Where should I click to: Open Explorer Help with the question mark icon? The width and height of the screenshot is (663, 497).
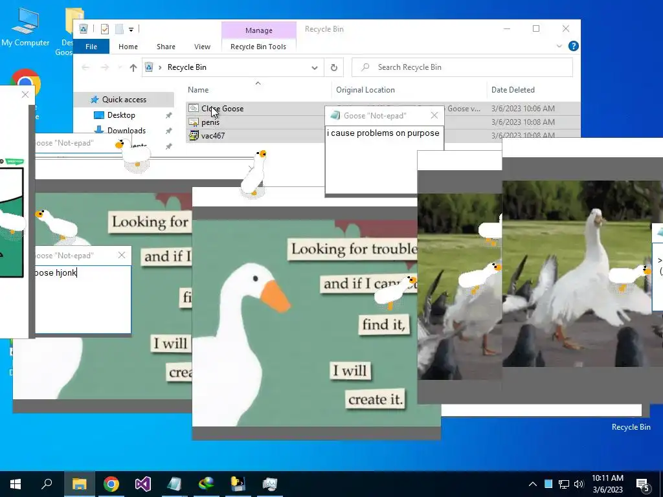pos(574,46)
